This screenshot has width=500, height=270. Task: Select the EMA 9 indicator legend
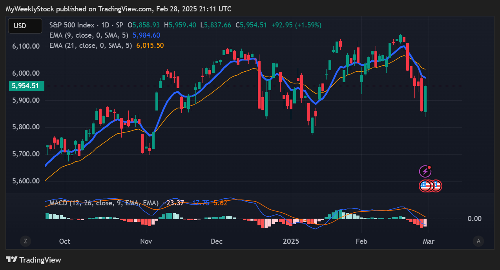89,35
